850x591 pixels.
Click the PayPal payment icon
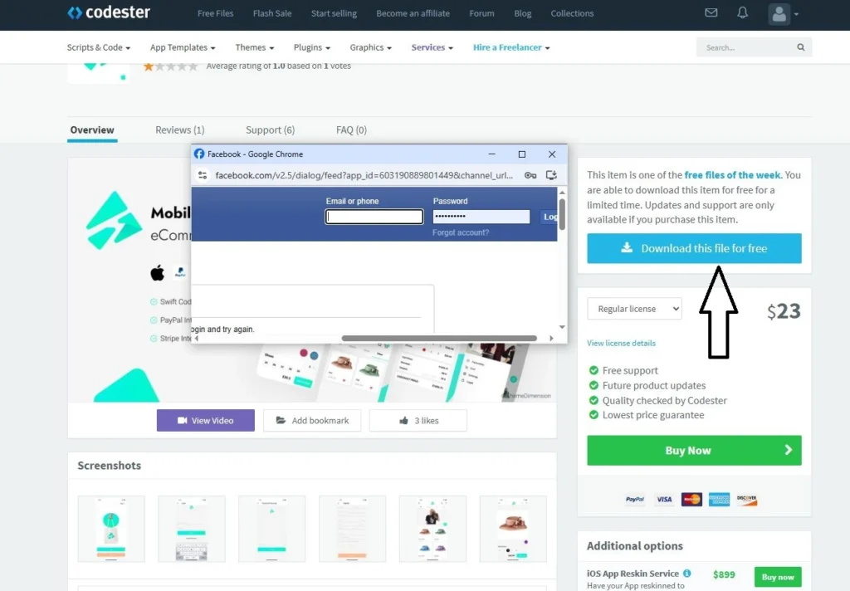point(635,500)
